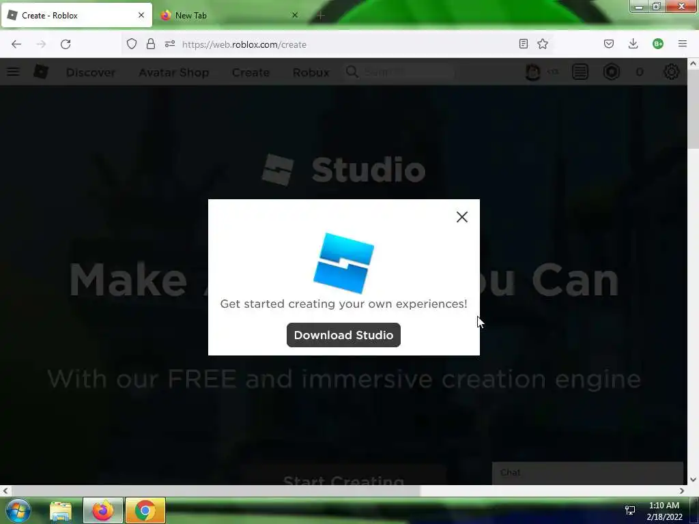The height and width of the screenshot is (524, 699).
Task: Open the Chat bar
Action: coord(588,473)
